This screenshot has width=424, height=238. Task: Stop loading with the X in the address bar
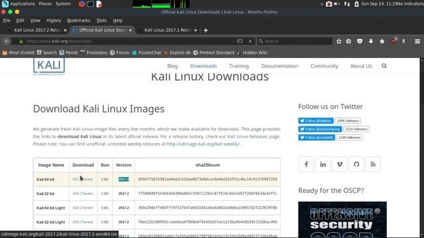(250, 41)
